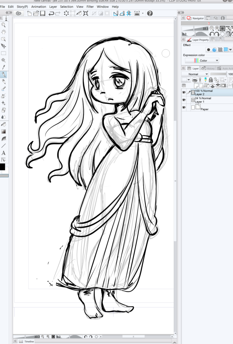Select the Brush tool
The width and height of the screenshot is (233, 344).
coord(3,89)
